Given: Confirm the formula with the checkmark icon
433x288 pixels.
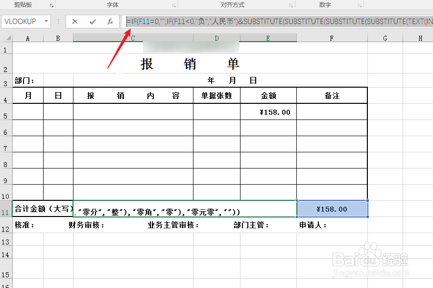Looking at the screenshot, I should click(92, 22).
